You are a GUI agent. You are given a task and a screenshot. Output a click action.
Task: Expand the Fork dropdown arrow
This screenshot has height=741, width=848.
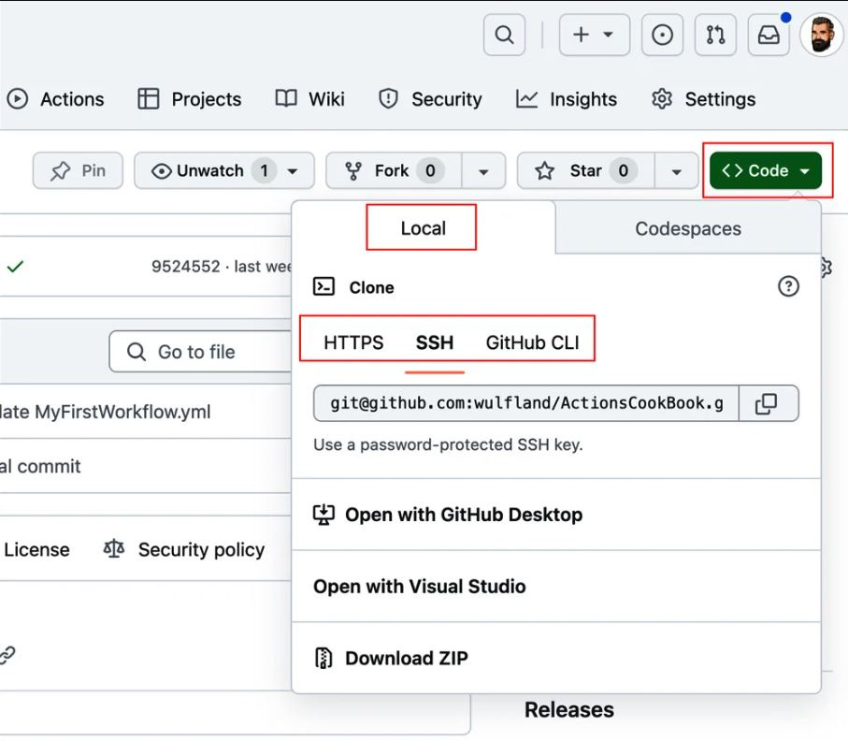[483, 171]
